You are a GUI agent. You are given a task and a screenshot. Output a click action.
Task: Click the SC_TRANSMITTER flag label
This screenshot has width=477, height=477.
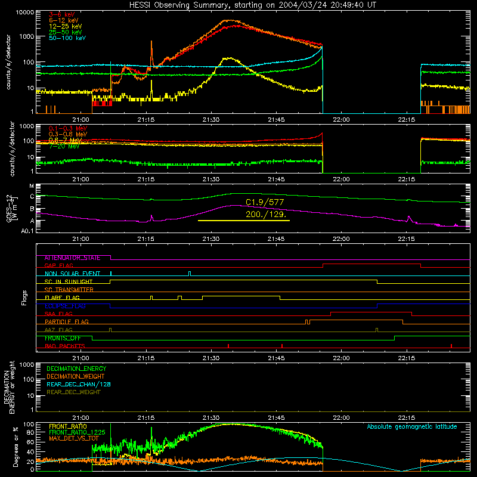pyautogui.click(x=69, y=290)
